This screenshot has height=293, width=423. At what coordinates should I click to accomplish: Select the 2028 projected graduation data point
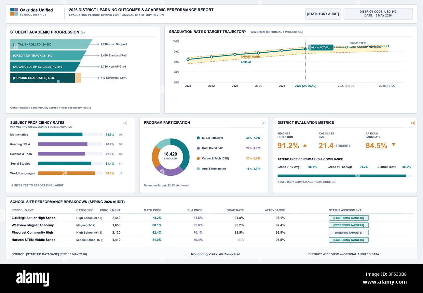[x=388, y=46]
